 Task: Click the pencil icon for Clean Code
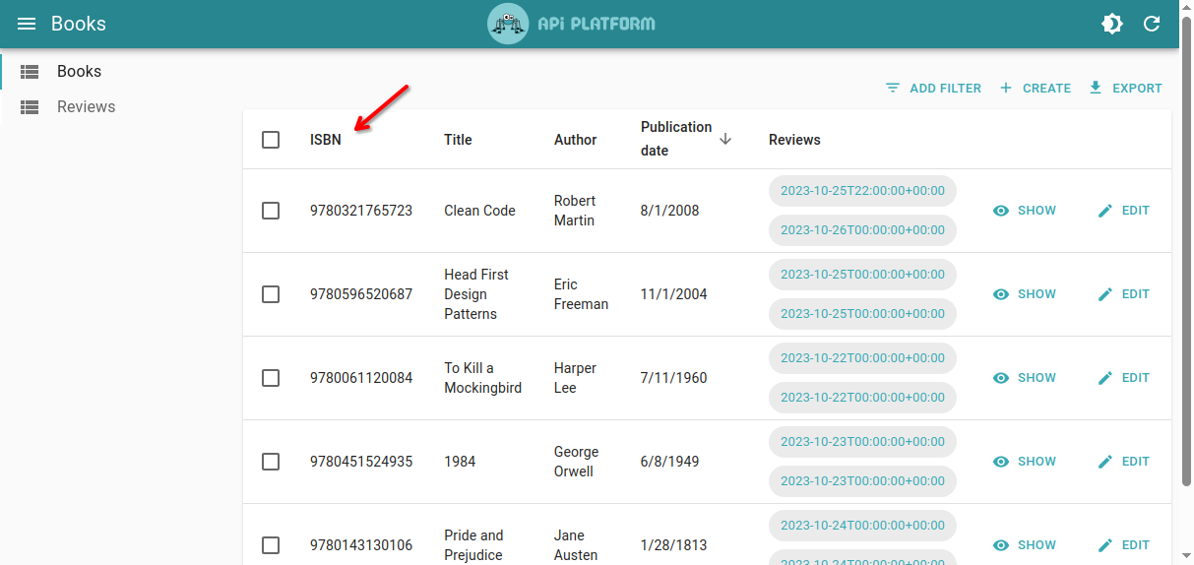tap(1105, 211)
